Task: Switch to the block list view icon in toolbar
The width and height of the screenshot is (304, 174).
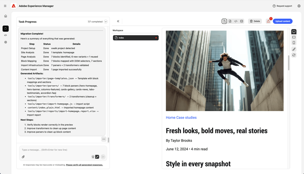Action: [242, 21]
